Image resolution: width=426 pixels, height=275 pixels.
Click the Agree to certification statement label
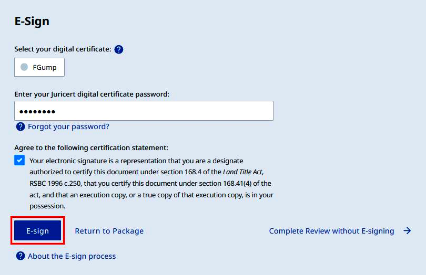point(92,147)
